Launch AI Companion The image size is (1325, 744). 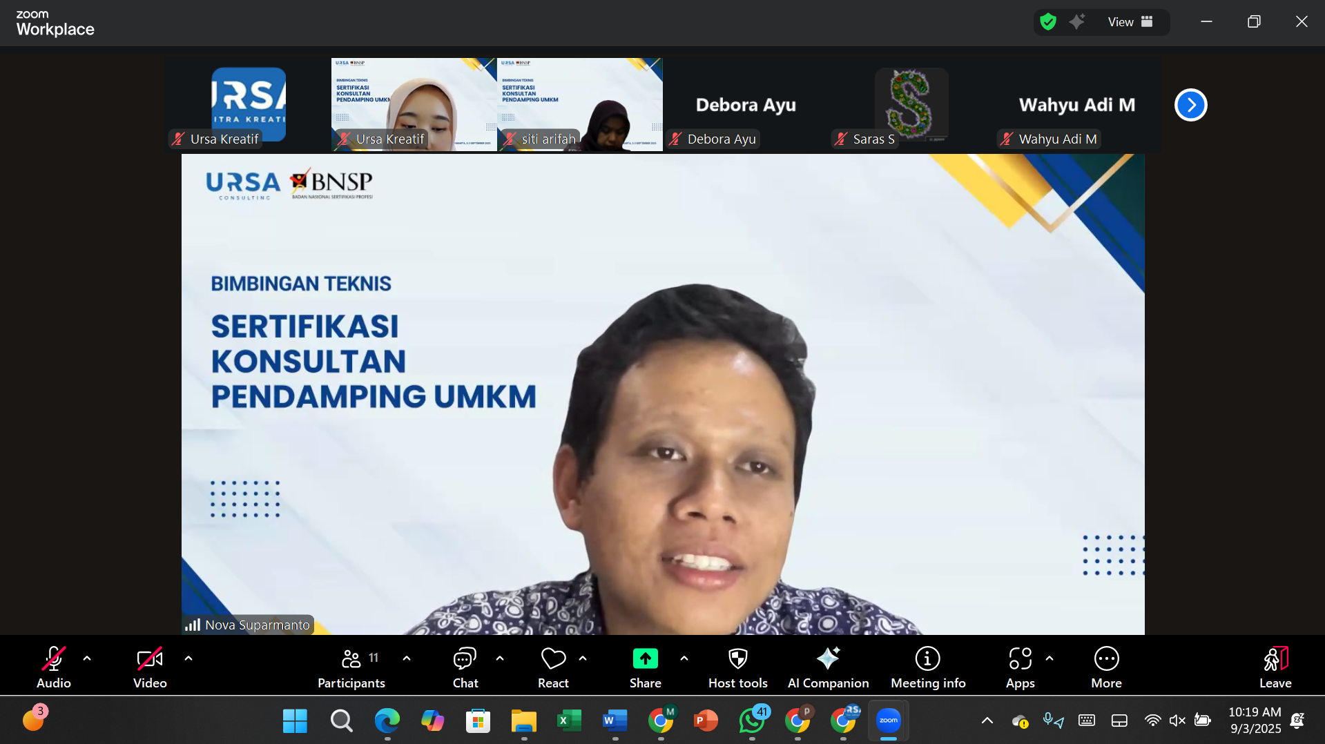pos(828,667)
